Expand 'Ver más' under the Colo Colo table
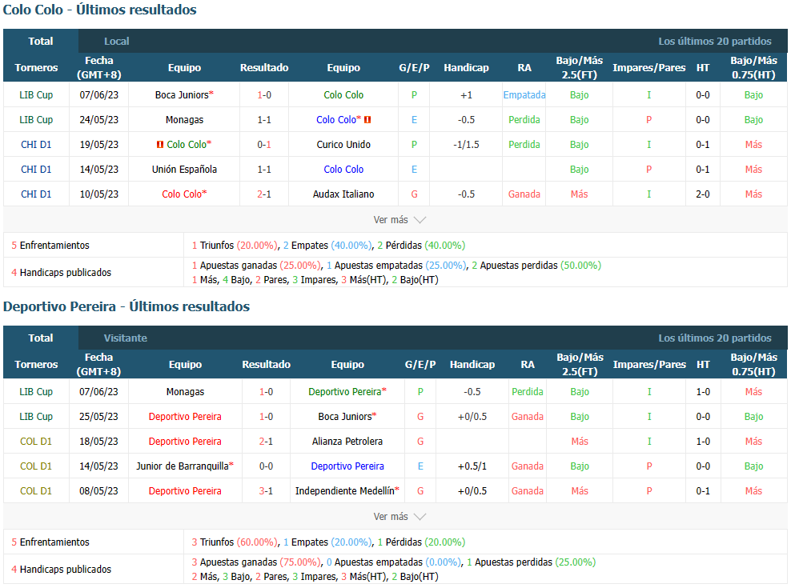This screenshot has height=588, width=791. coord(400,220)
